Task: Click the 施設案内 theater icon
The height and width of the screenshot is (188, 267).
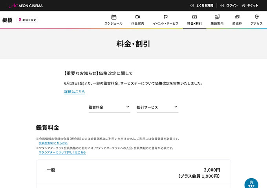Action: point(217,17)
